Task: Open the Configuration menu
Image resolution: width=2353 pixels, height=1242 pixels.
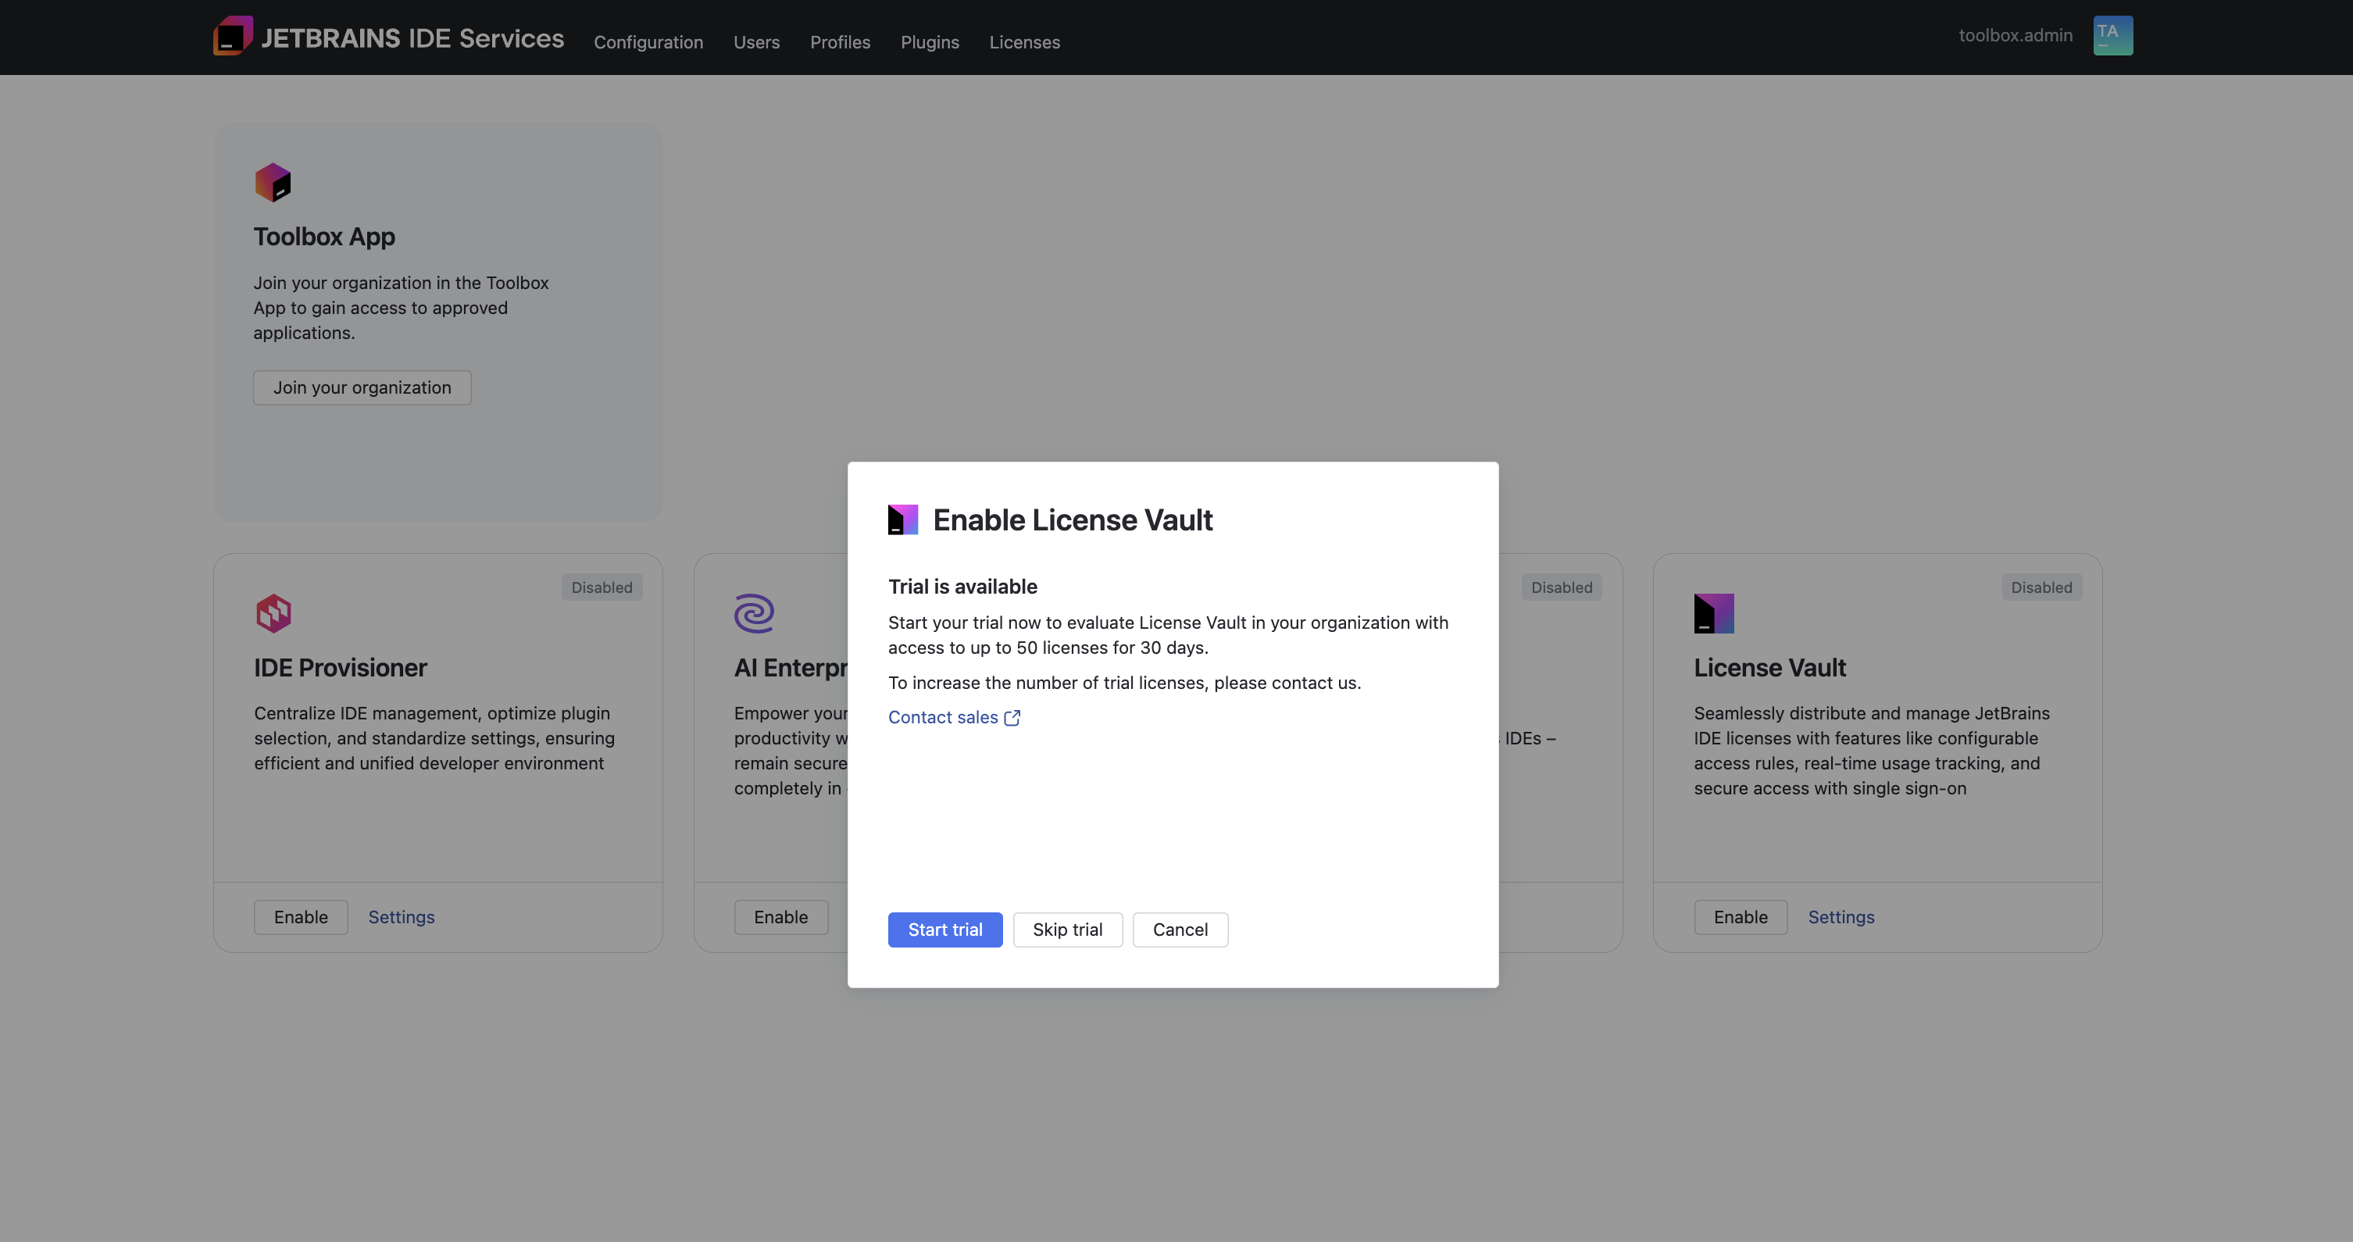Action: click(x=648, y=42)
